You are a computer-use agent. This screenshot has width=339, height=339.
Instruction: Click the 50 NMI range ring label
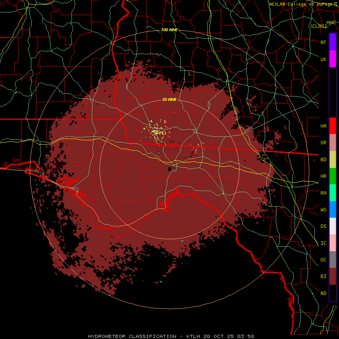[169, 100]
